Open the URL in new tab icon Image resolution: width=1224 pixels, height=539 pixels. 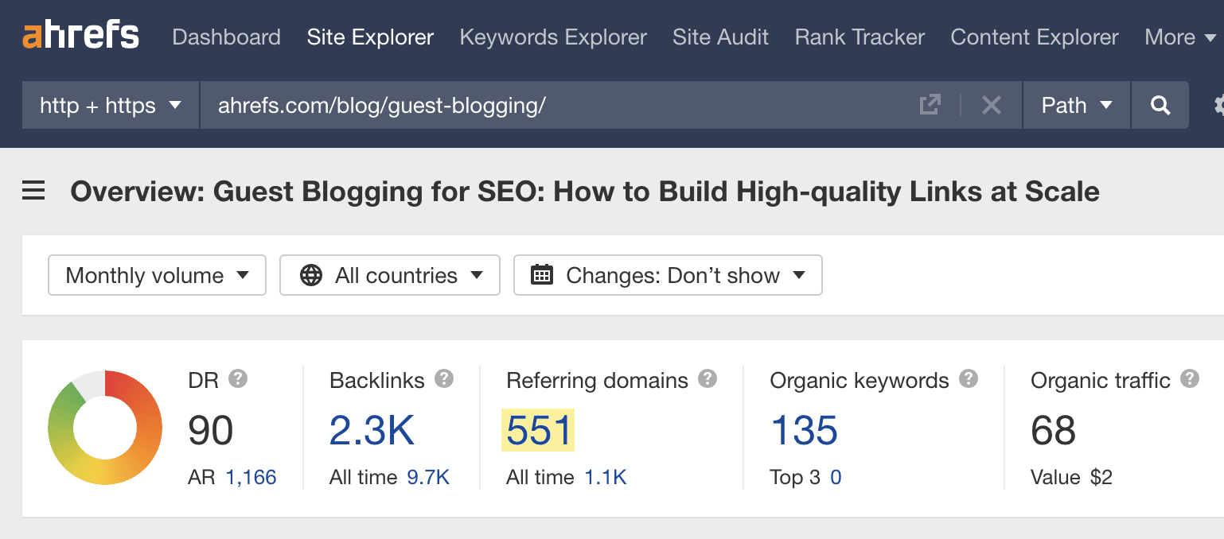tap(930, 105)
